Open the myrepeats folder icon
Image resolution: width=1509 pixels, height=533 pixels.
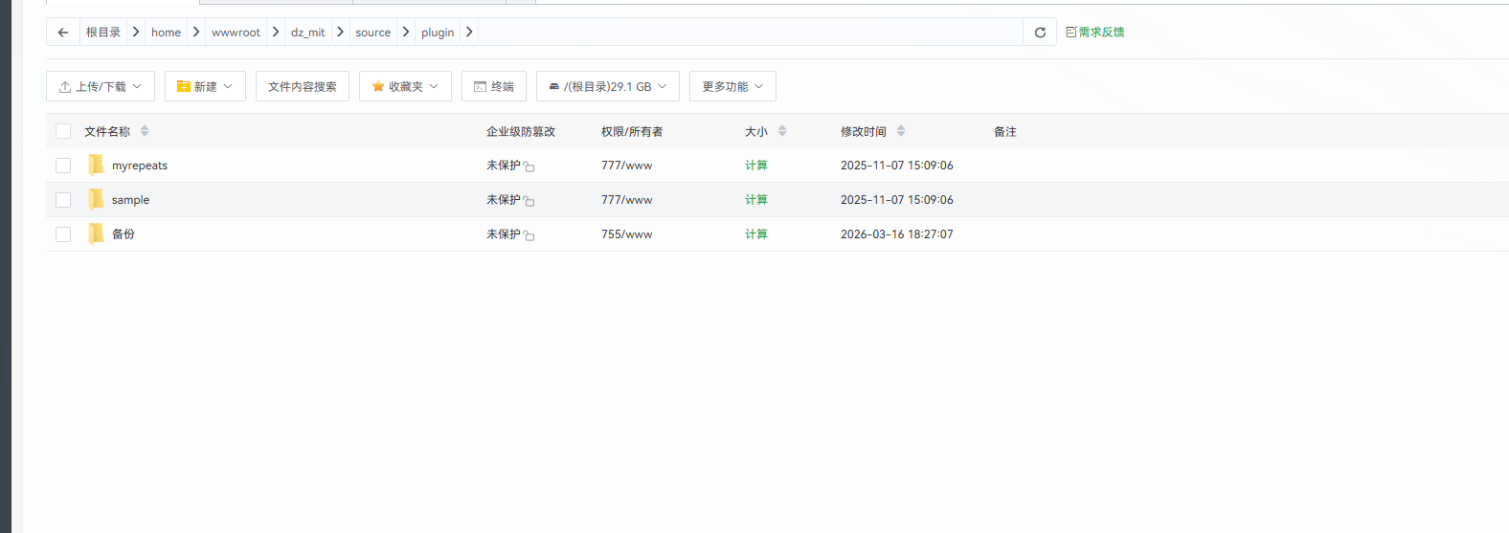point(96,165)
